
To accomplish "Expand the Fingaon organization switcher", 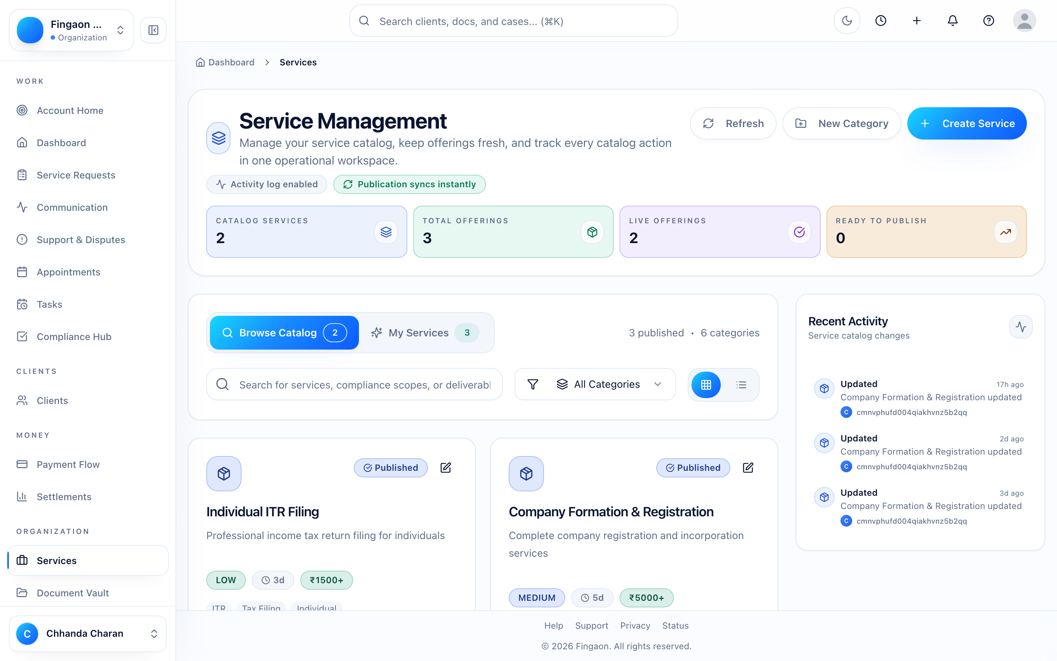I will (x=72, y=30).
